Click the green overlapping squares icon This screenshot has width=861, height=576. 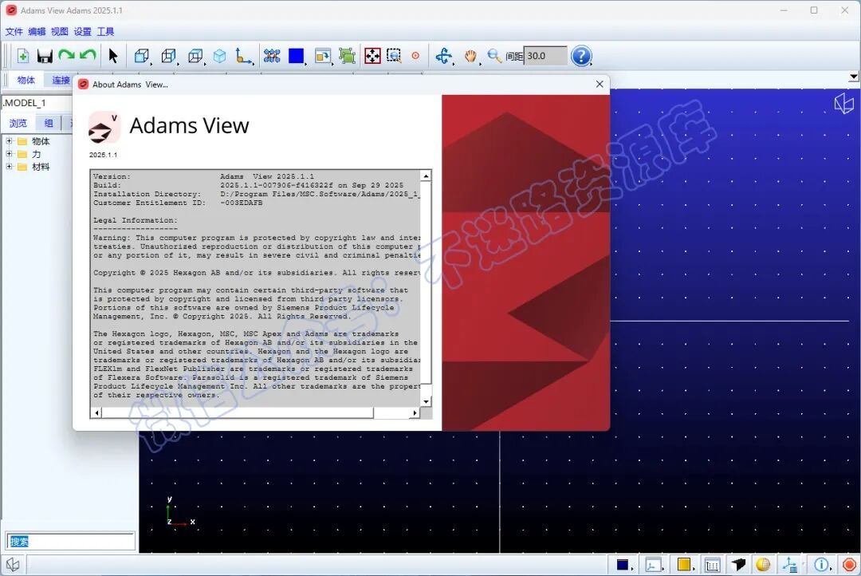[347, 56]
